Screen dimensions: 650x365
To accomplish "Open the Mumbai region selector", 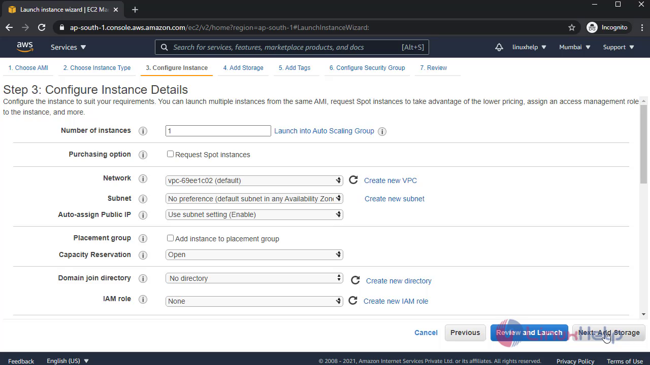I will 575,47.
